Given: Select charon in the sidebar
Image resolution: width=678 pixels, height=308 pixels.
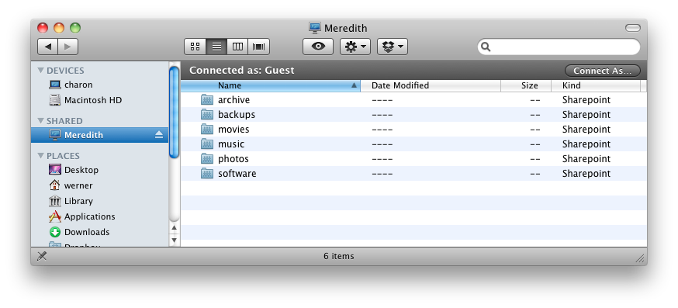Looking at the screenshot, I should point(99,85).
